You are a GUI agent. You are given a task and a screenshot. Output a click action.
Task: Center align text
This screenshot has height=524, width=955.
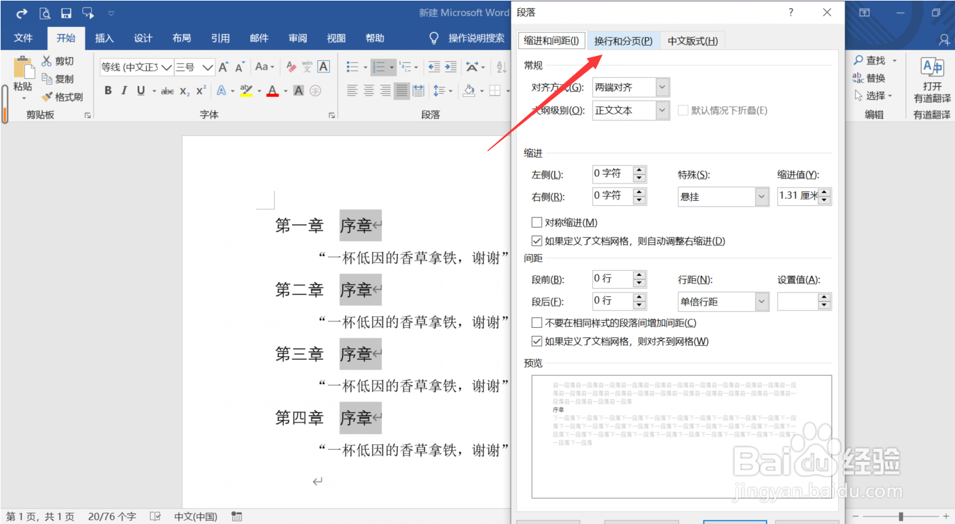click(x=369, y=90)
